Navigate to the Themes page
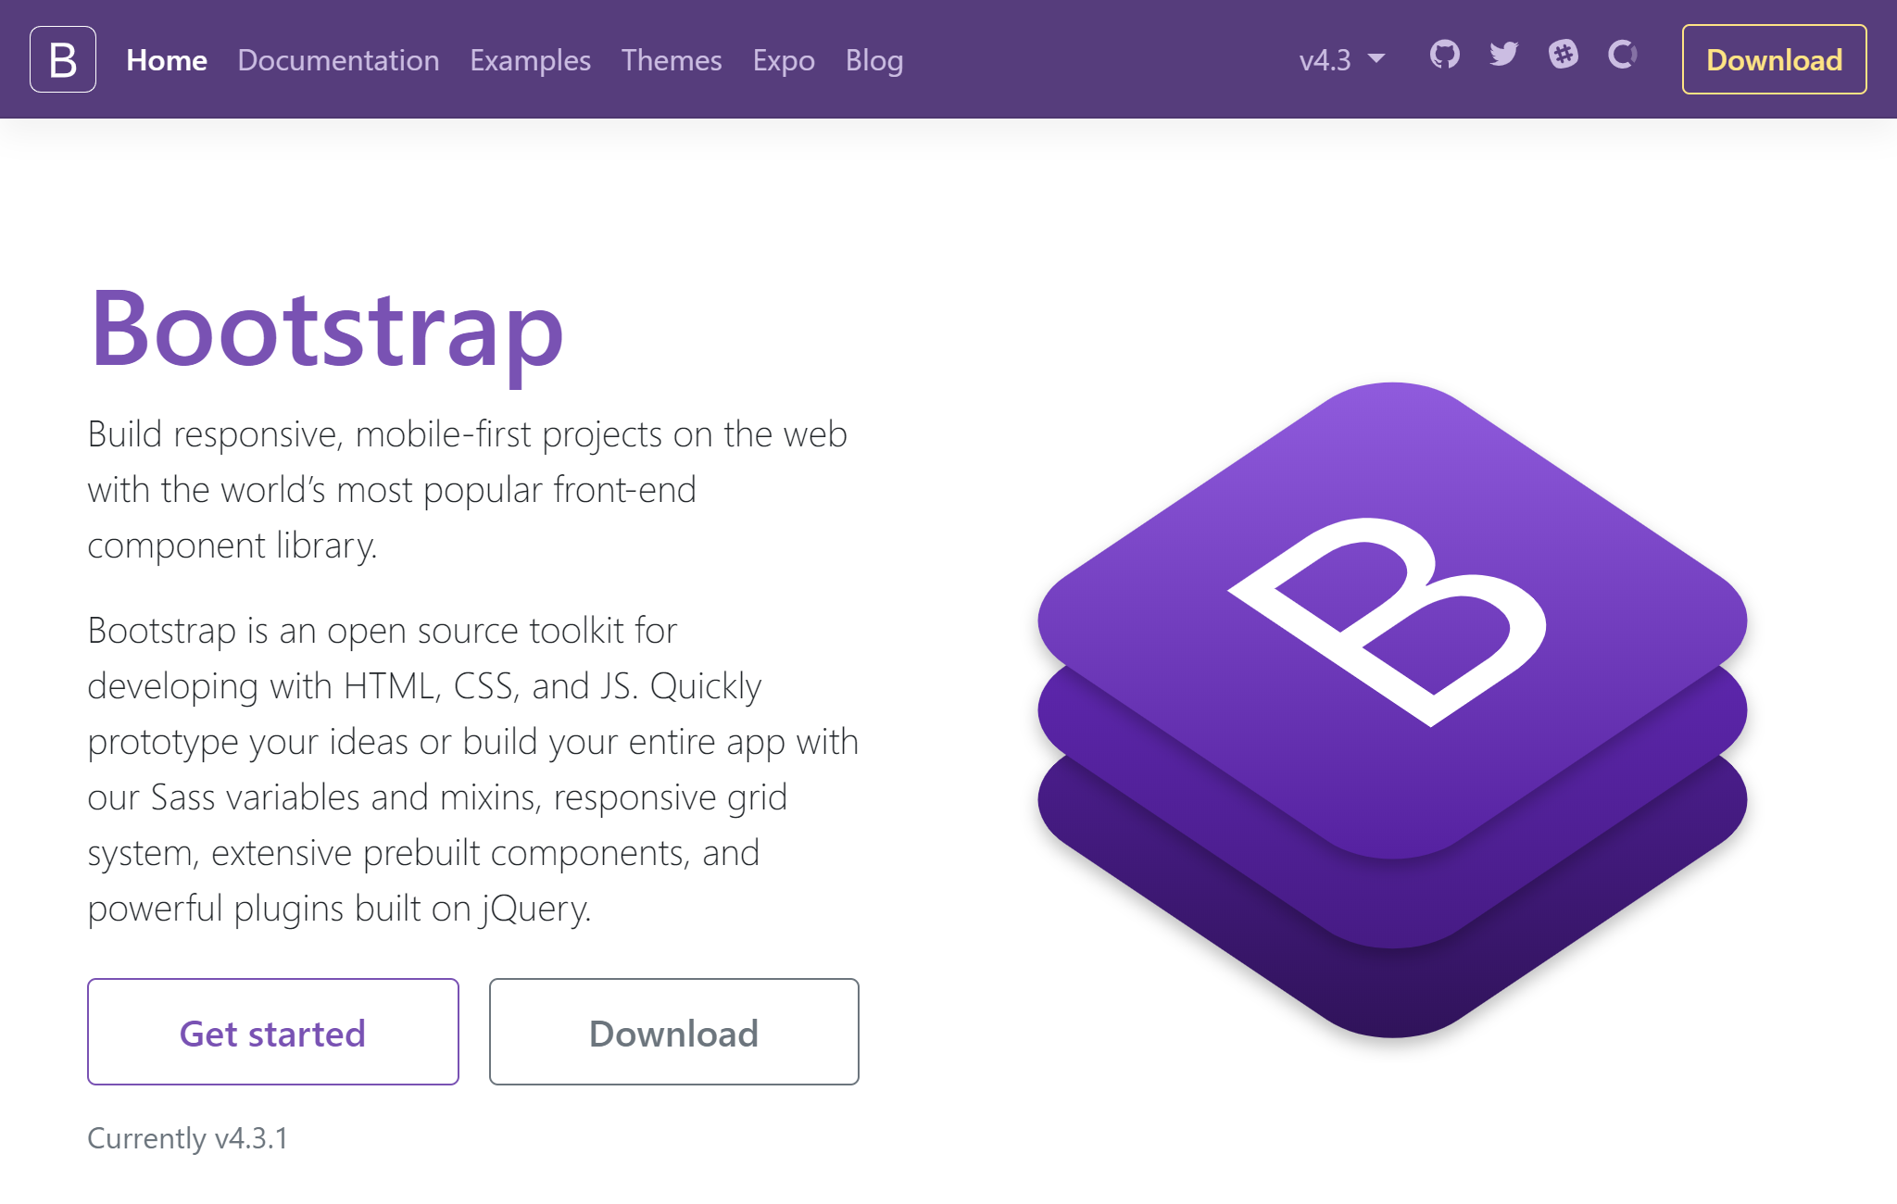 pyautogui.click(x=671, y=58)
